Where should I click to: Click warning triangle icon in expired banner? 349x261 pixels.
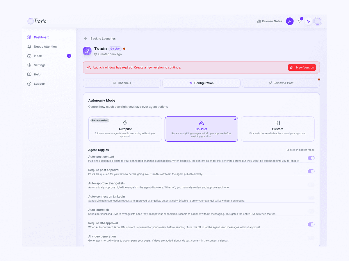tap(89, 67)
